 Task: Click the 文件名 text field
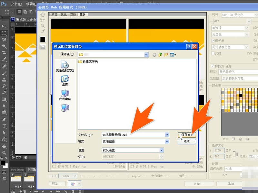[134, 135]
